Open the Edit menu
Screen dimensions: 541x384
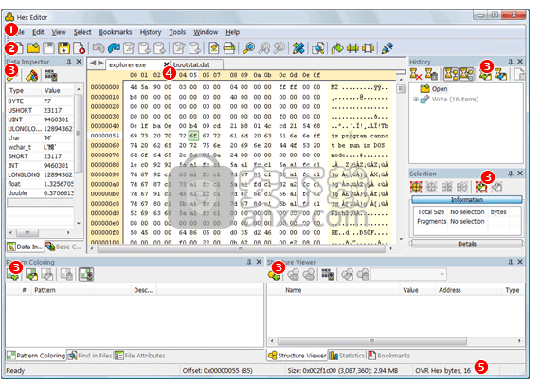click(38, 32)
